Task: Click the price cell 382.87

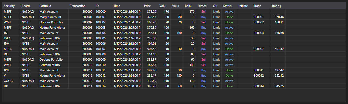Action: tap(150, 60)
